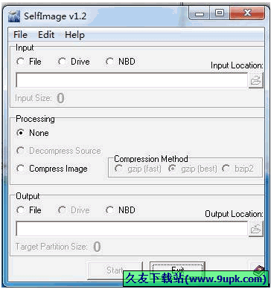The width and height of the screenshot is (271, 289).
Task: Open the Help menu
Action: [74, 35]
